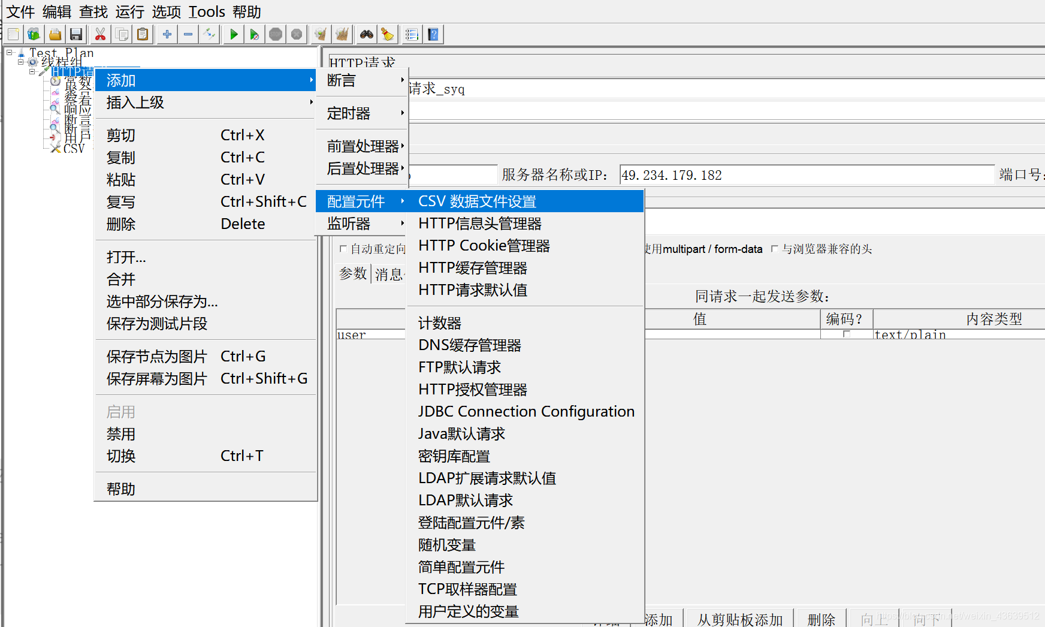The image size is (1045, 627).
Task: Click the Open file folder icon
Action: pyautogui.click(x=55, y=35)
